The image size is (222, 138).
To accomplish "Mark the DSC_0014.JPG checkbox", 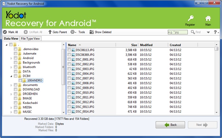I will click(69, 111).
